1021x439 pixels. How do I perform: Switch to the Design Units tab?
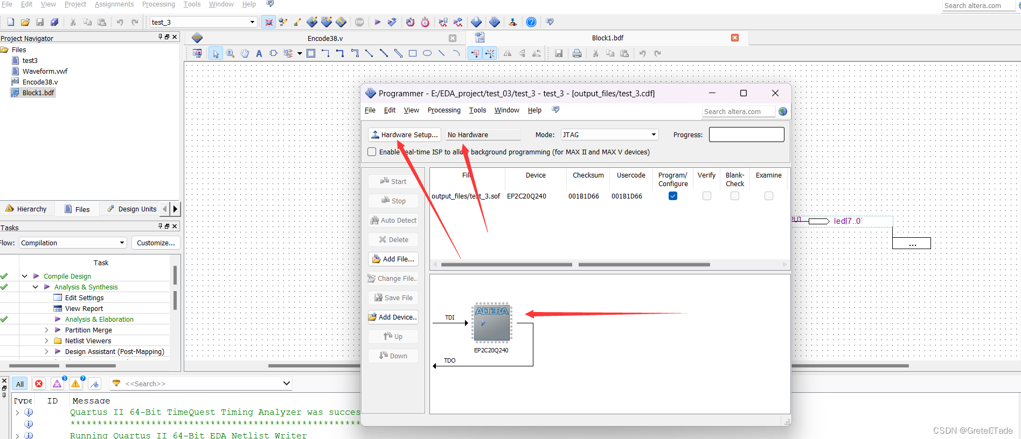click(132, 209)
